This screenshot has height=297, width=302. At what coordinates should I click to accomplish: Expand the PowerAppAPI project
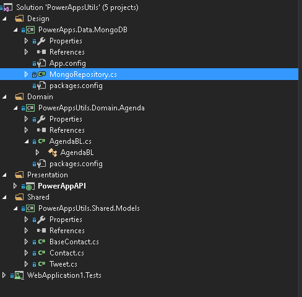pyautogui.click(x=15, y=186)
